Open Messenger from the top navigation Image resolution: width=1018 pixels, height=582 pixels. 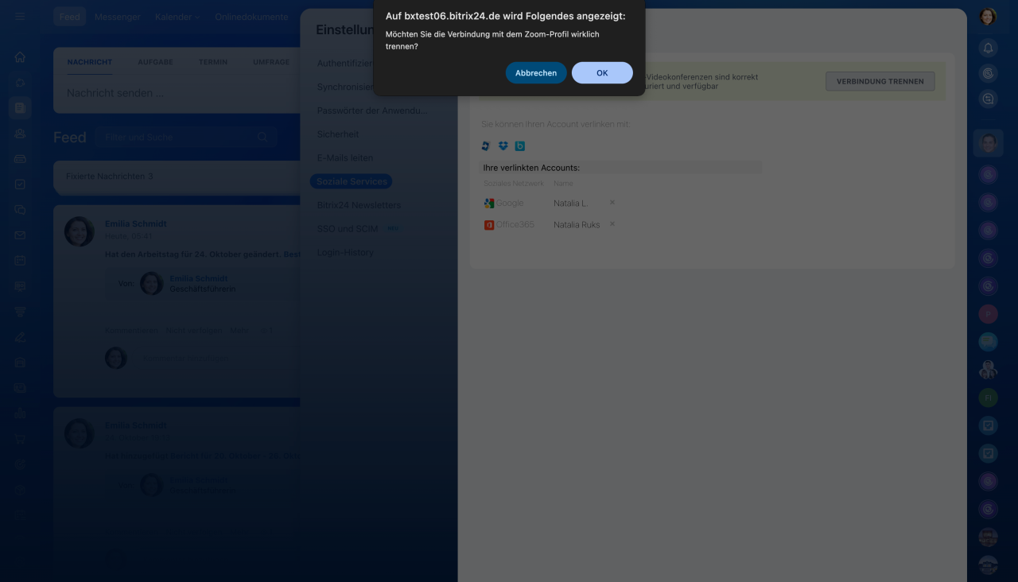tap(117, 17)
